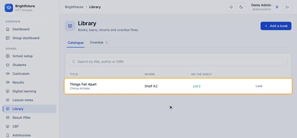
Task: Switch to the Overdue tab
Action: coord(99,43)
